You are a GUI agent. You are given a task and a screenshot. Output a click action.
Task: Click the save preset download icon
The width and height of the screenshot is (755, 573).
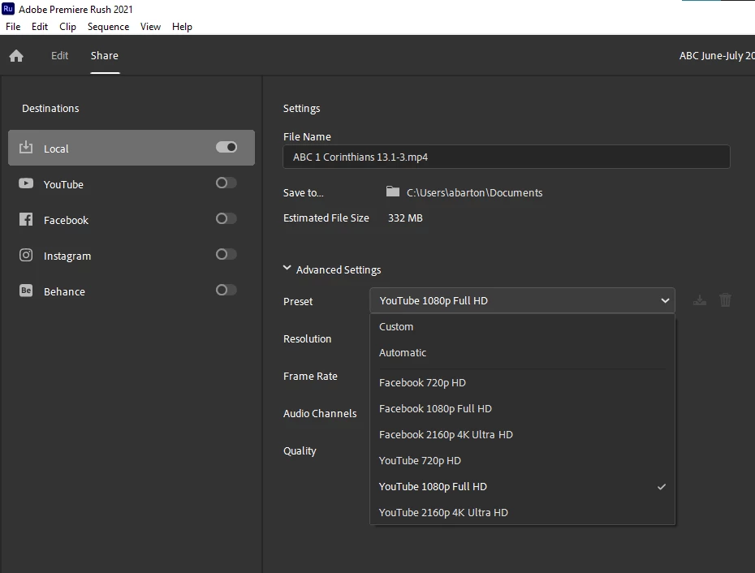[x=700, y=300]
